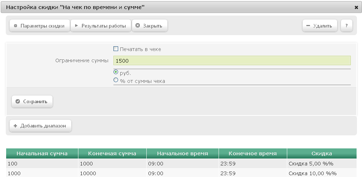The height and width of the screenshot is (177, 362).
Task: Click the X circle icon on Закрыть
Action: [138, 25]
